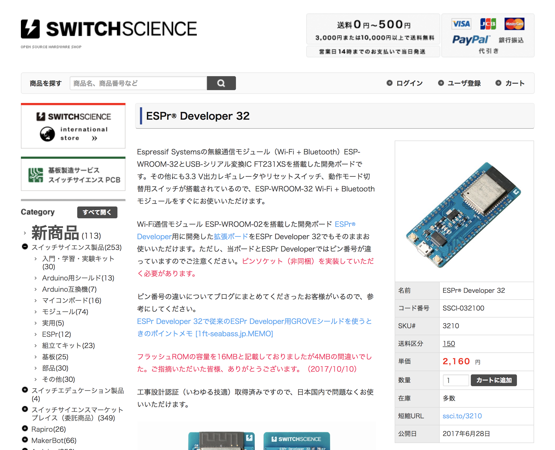Viewport: 555px width, 450px height.
Task: Open the 150 shipping class link
Action: coord(449,344)
